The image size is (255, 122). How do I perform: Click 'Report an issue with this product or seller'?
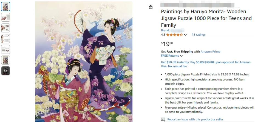pos(195,120)
